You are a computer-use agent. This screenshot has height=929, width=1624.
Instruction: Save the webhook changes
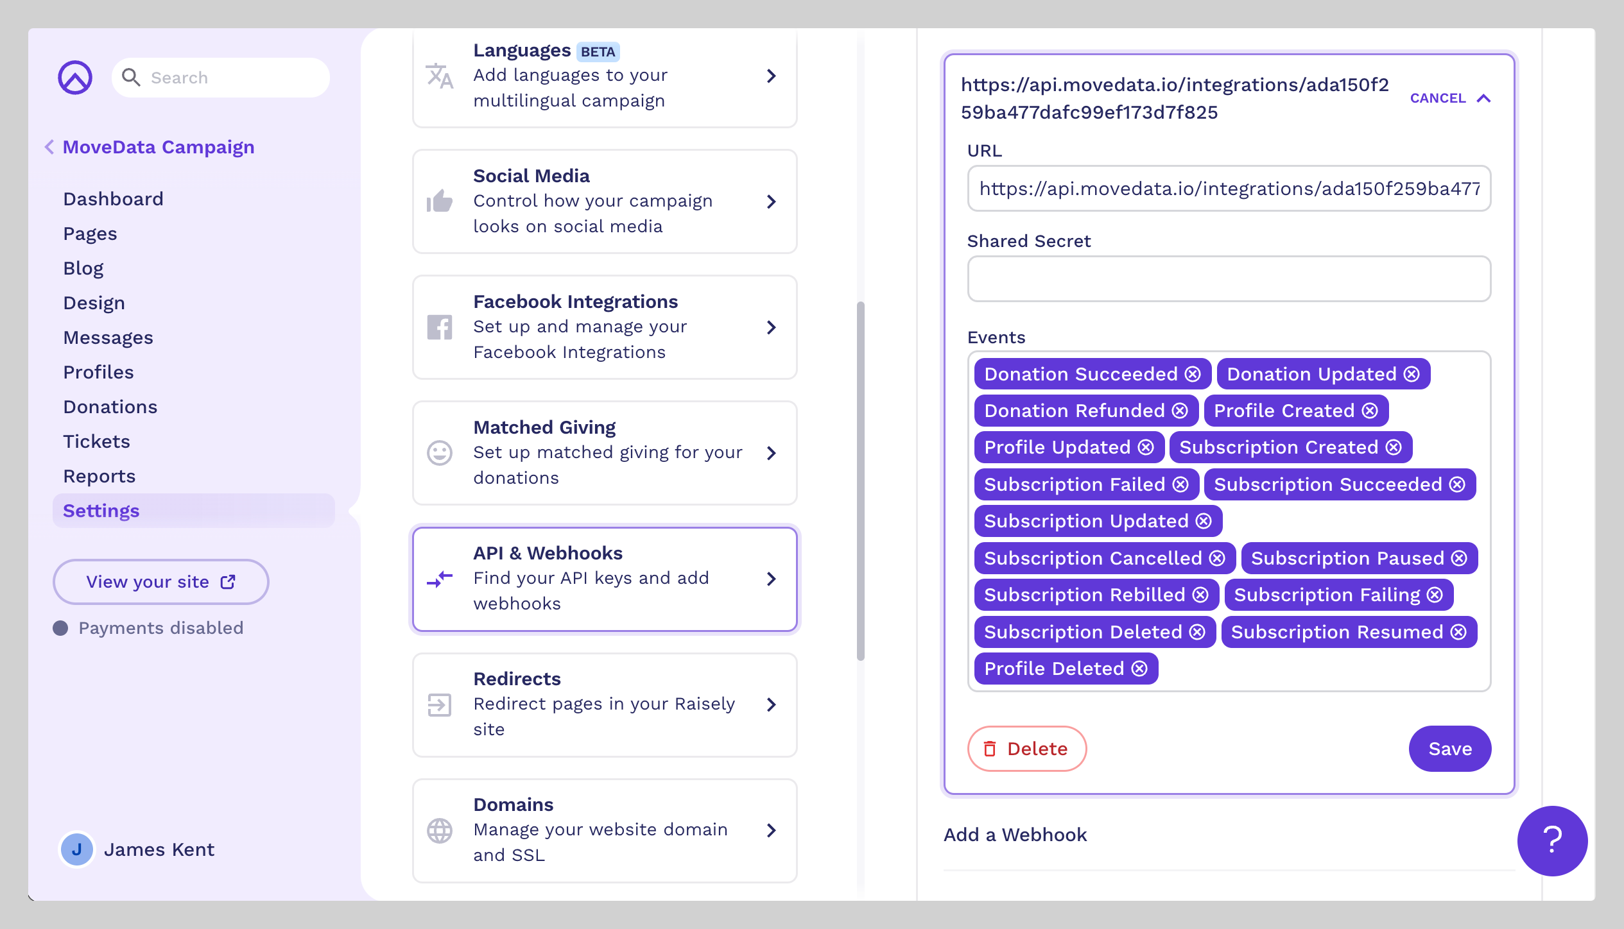(x=1449, y=749)
